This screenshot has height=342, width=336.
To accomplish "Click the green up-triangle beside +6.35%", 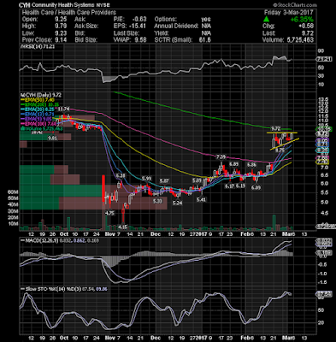I will (x=266, y=19).
